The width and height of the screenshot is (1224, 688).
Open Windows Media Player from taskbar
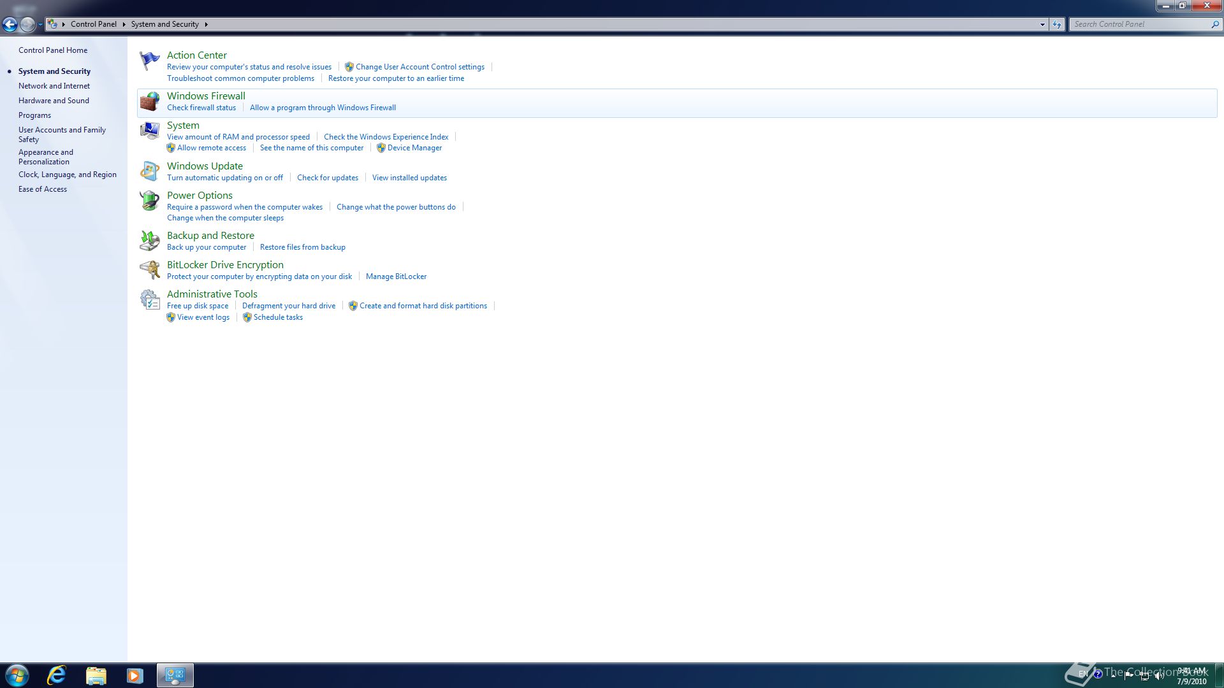click(135, 675)
